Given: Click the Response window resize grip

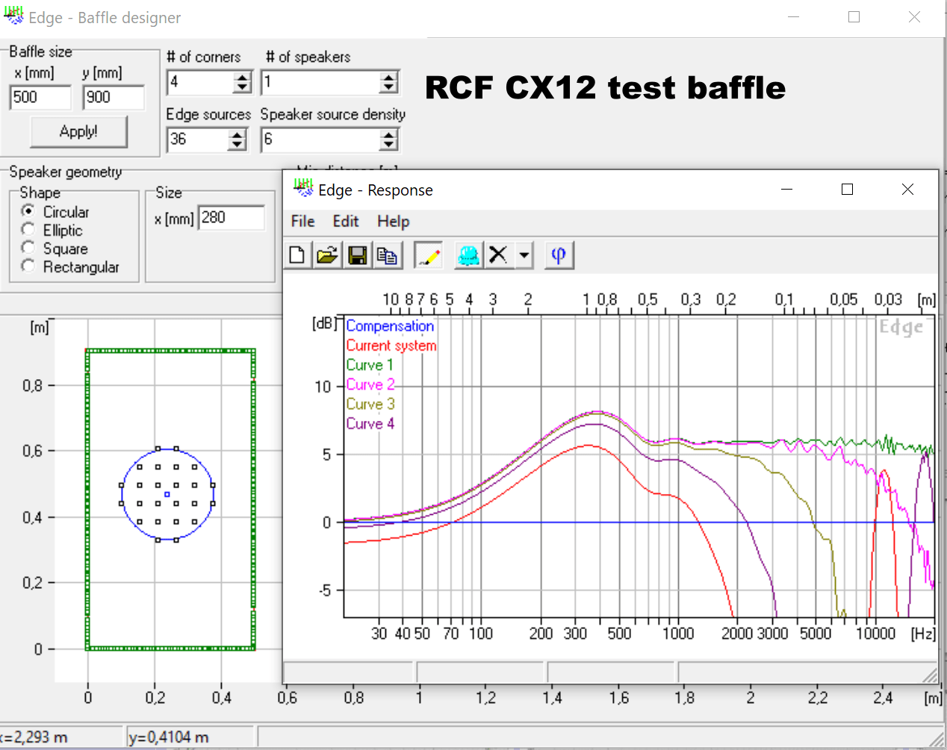Looking at the screenshot, I should 930,675.
